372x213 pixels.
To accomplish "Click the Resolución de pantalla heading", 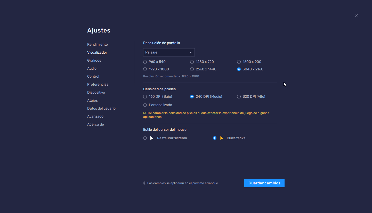I will pos(161,43).
